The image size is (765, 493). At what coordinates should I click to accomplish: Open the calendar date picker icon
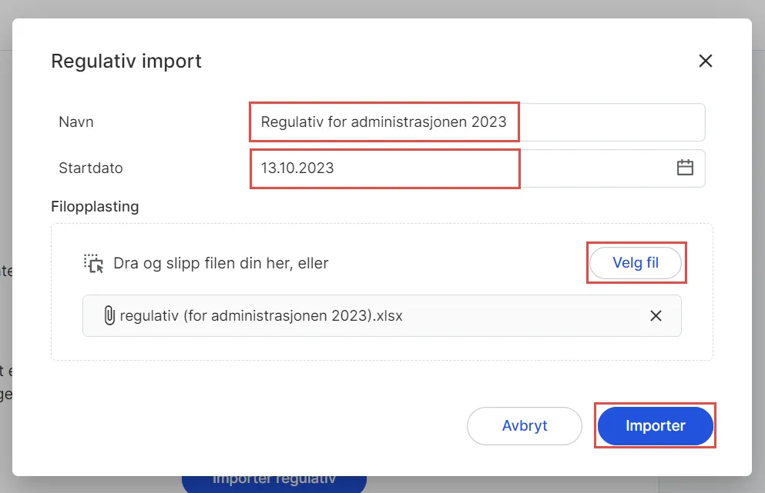click(x=686, y=168)
